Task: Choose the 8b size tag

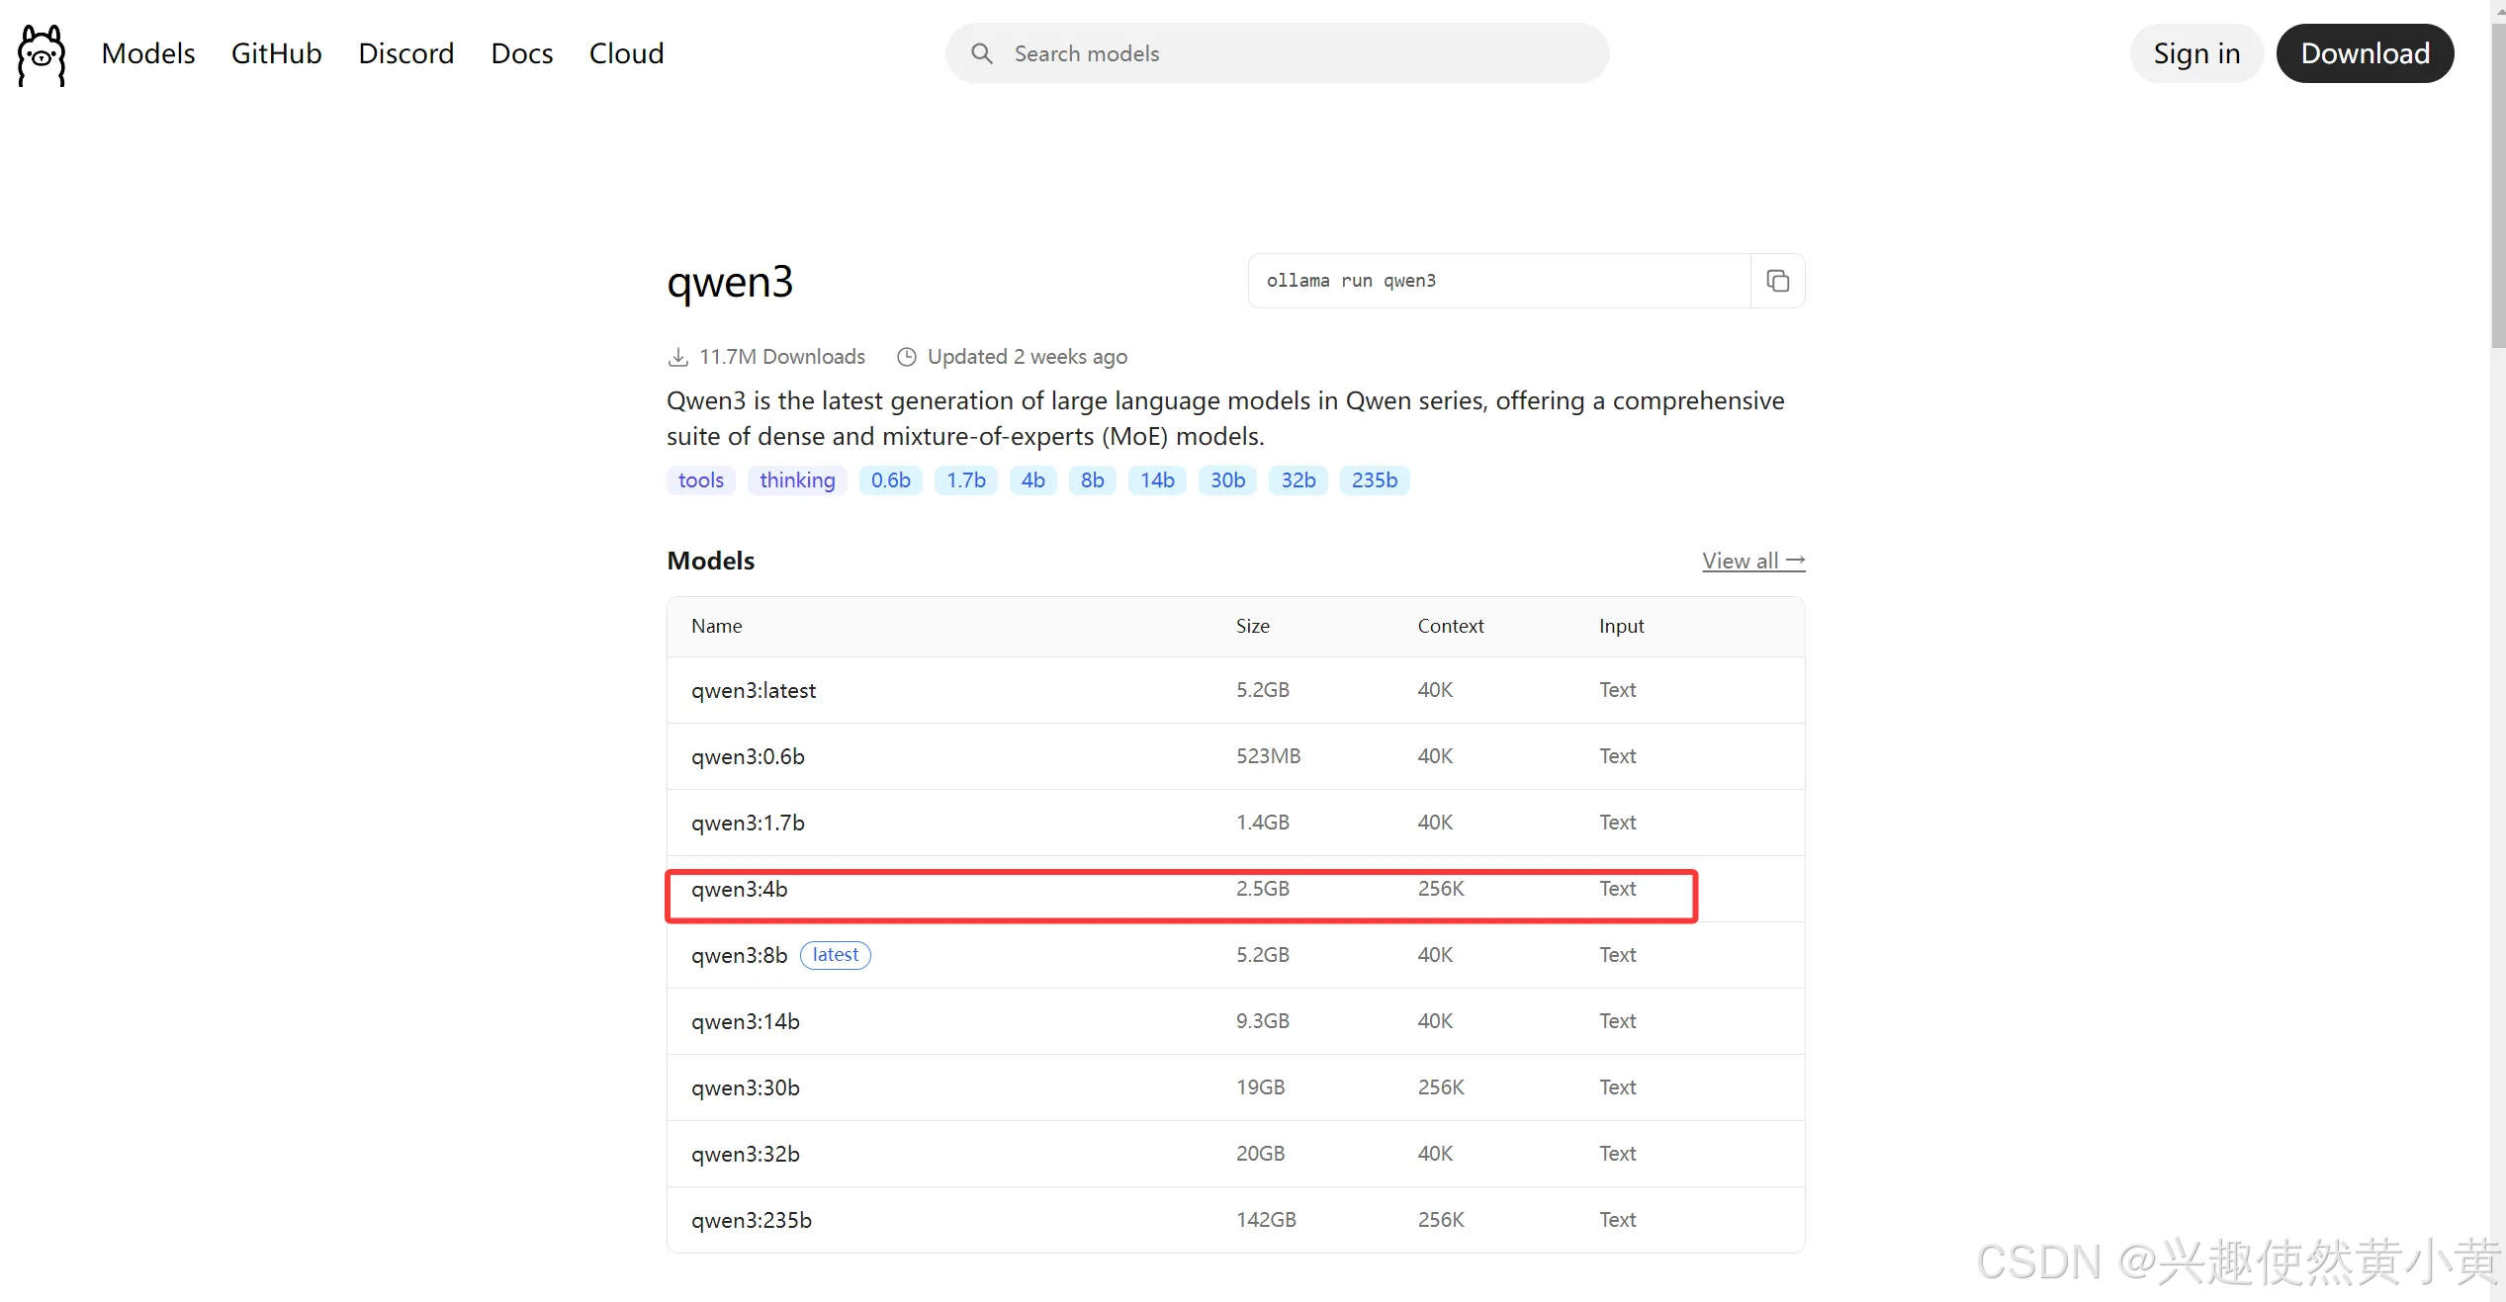Action: 1092,480
